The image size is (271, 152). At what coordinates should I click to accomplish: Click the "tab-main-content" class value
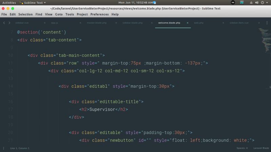point(79,55)
